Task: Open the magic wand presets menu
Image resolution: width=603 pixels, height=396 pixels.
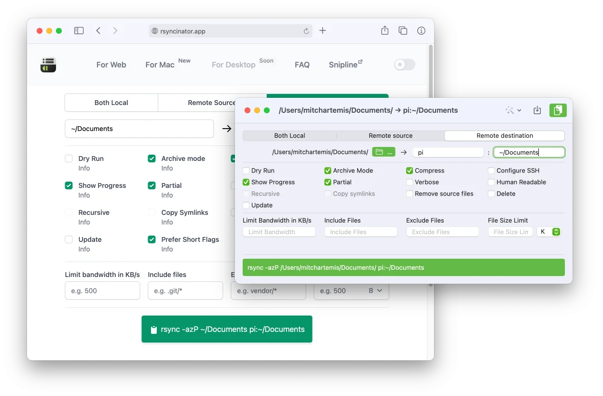Action: (513, 110)
